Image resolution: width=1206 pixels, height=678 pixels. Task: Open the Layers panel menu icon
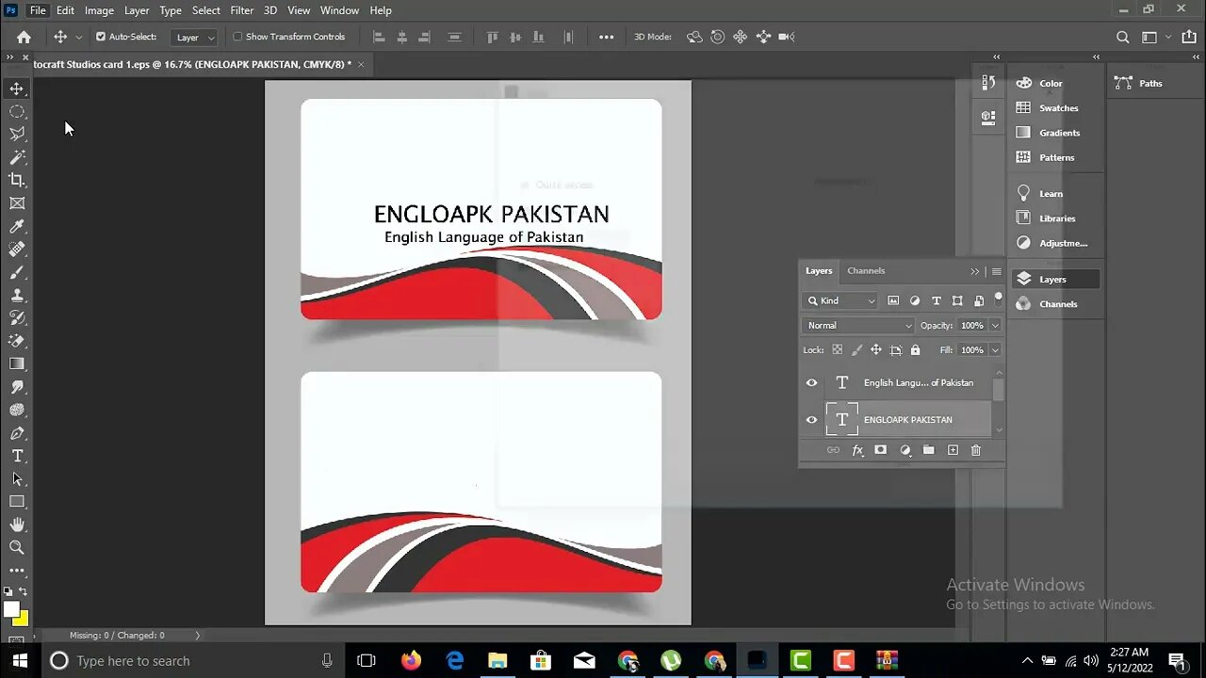pyautogui.click(x=996, y=271)
